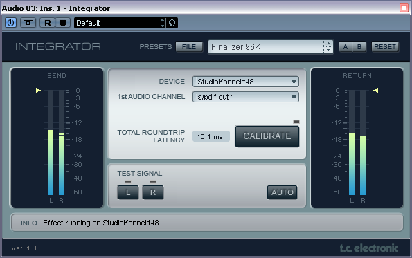Click the RESET button
412x258 pixels.
click(385, 47)
